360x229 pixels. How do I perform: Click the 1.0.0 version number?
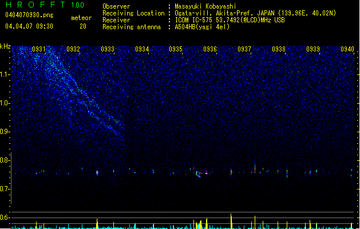(x=77, y=5)
